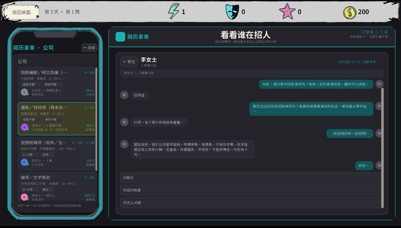This screenshot has width=401, height=228.
Task: Click the gray 王 avatar on the 短剧编剧 card
Action: (x=25, y=92)
